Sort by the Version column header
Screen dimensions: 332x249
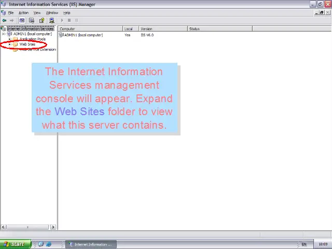click(x=163, y=29)
